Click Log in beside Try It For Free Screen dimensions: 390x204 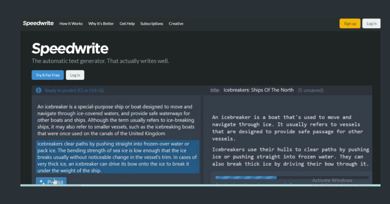75,75
